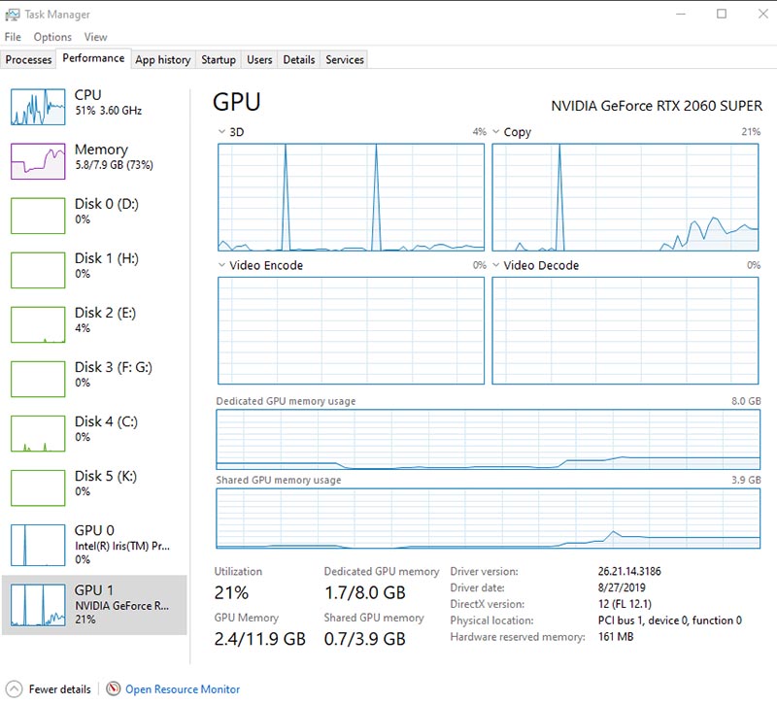Image resolution: width=777 pixels, height=704 pixels.
Task: Open the Copy engine dropdown chevron
Action: [496, 132]
